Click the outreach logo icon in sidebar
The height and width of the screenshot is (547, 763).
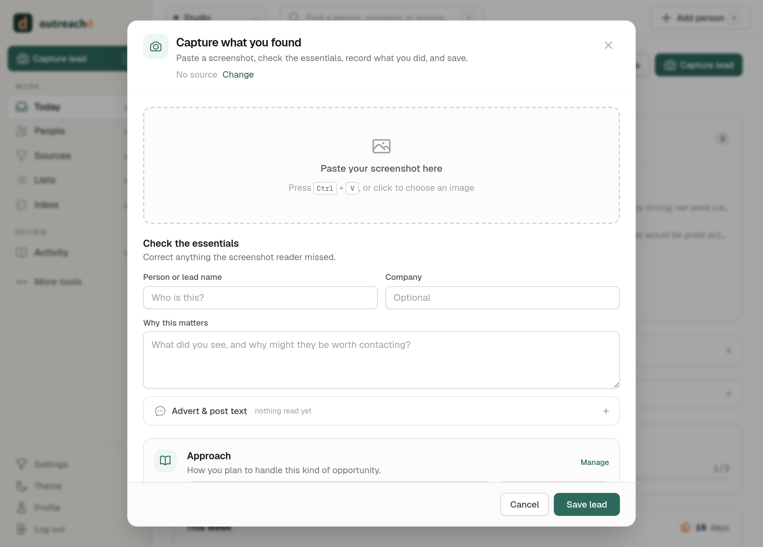point(23,23)
